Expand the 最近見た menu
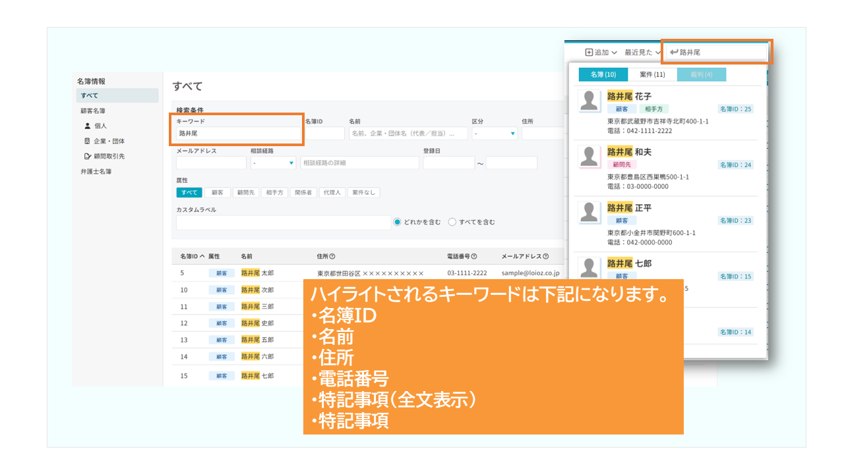 (x=642, y=52)
